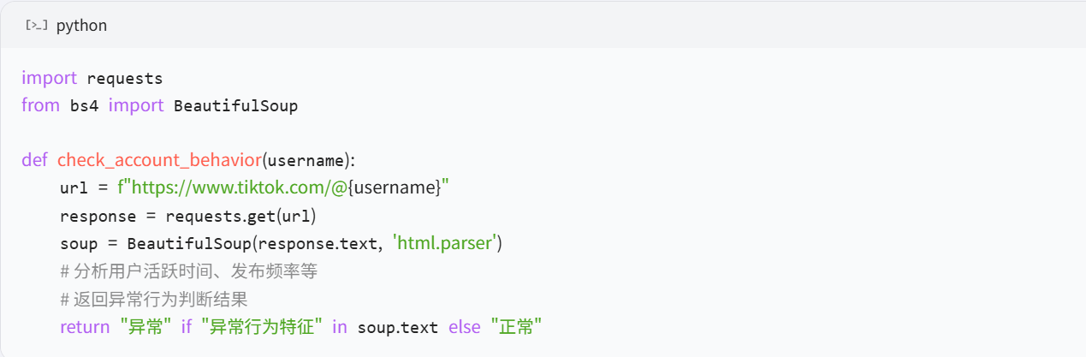Click the from keyword in code
Image resolution: width=1086 pixels, height=357 pixels.
coord(40,105)
